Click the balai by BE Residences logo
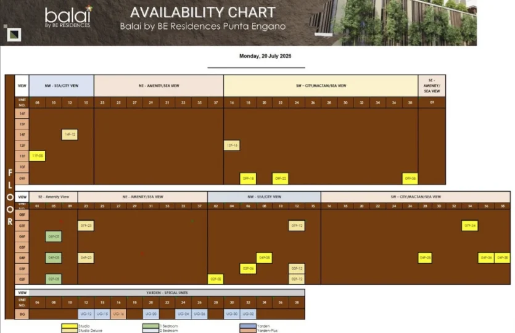The height and width of the screenshot is (333, 515). 68,17
